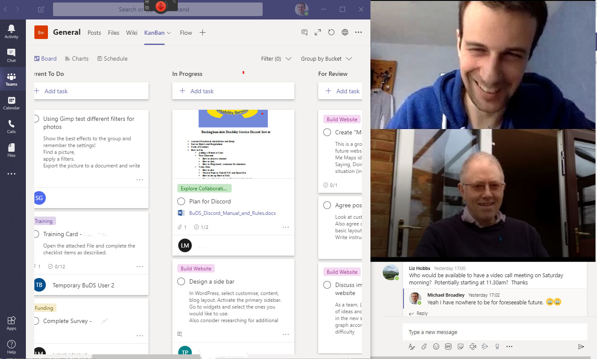
Task: Switch to the Wiki tab
Action: pyautogui.click(x=132, y=33)
